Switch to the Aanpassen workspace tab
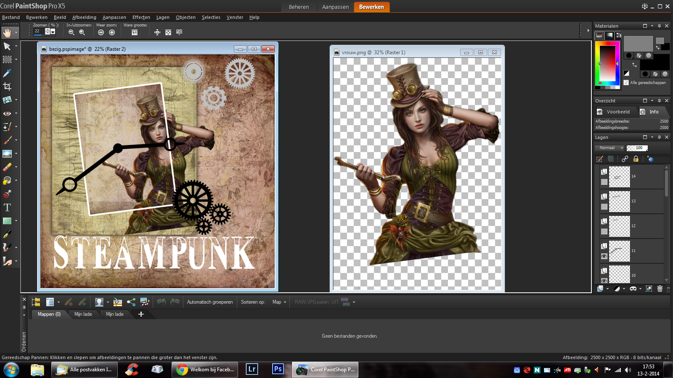This screenshot has width=673, height=378. (335, 7)
